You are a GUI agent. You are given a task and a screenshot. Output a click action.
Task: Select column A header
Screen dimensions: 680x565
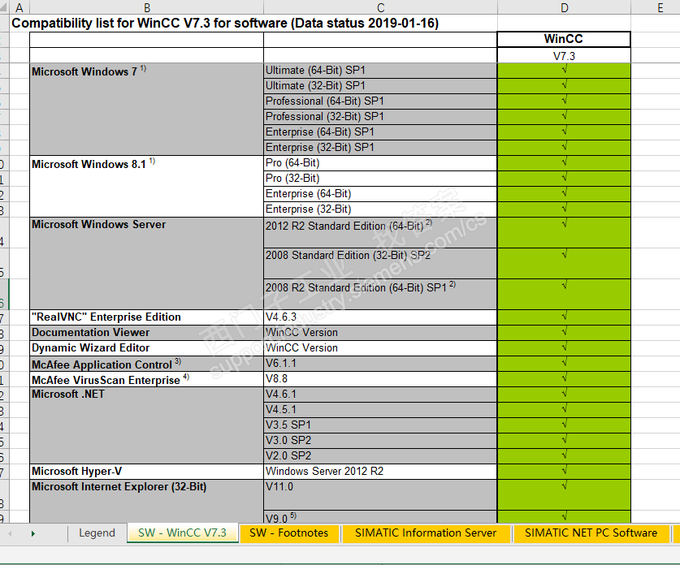click(19, 7)
